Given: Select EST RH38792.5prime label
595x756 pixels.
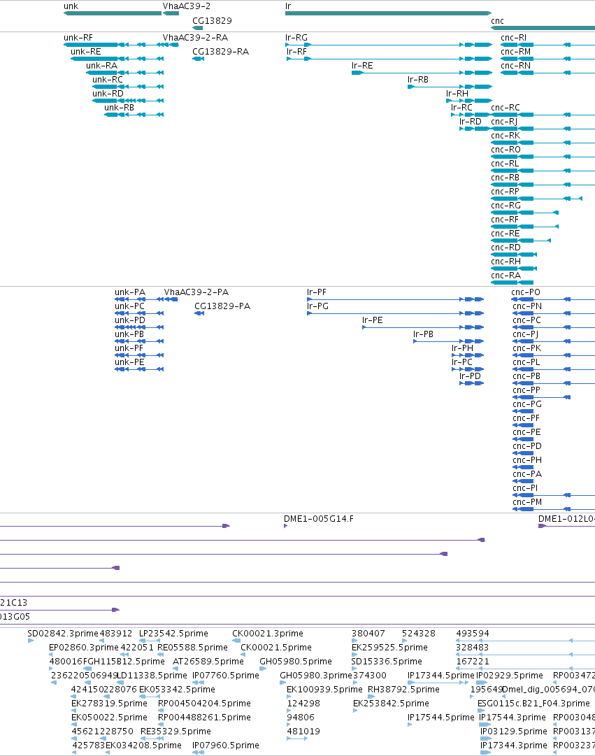Looking at the screenshot, I should (x=403, y=690).
